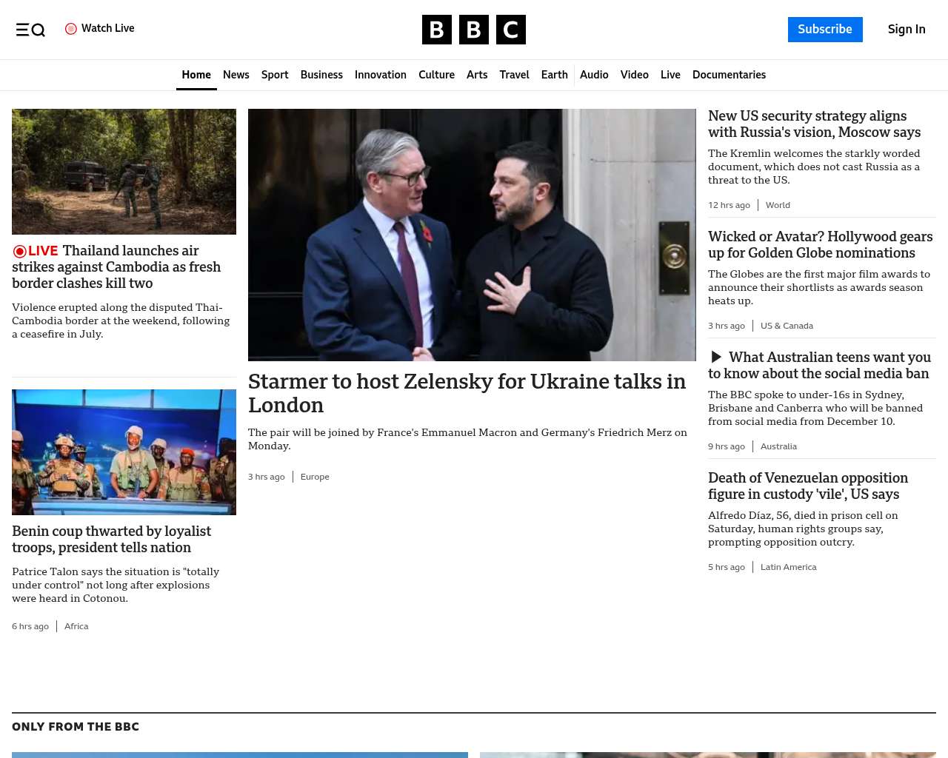
Task: Open the Golden Globe nominations article
Action: (x=820, y=245)
